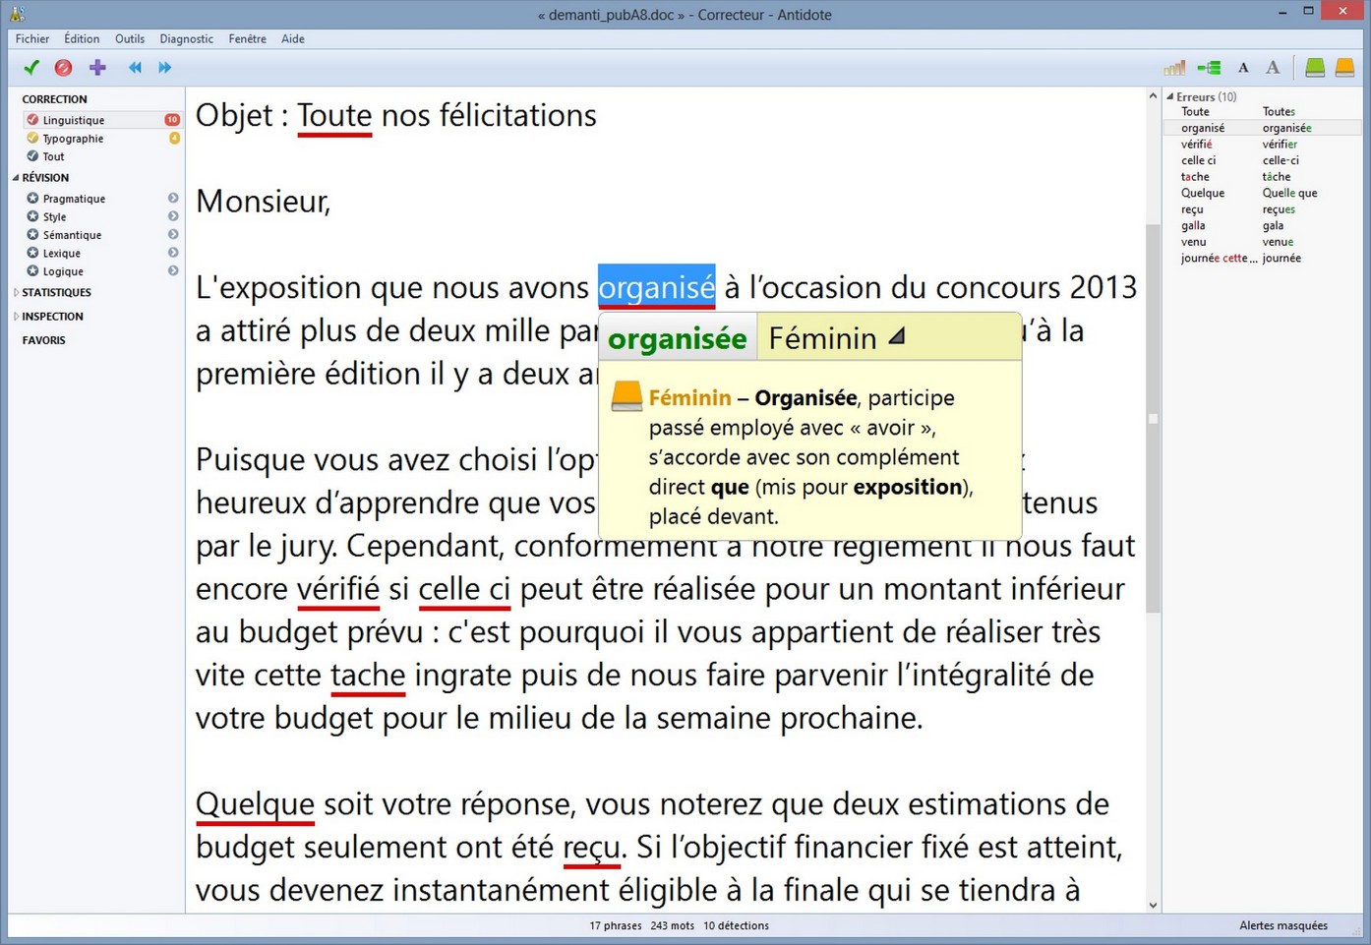Click the document scrollbar down arrow
Image resolution: width=1371 pixels, height=945 pixels.
(x=1153, y=905)
